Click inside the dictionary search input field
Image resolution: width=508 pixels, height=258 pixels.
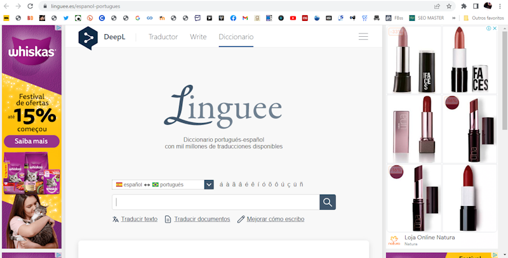216,202
